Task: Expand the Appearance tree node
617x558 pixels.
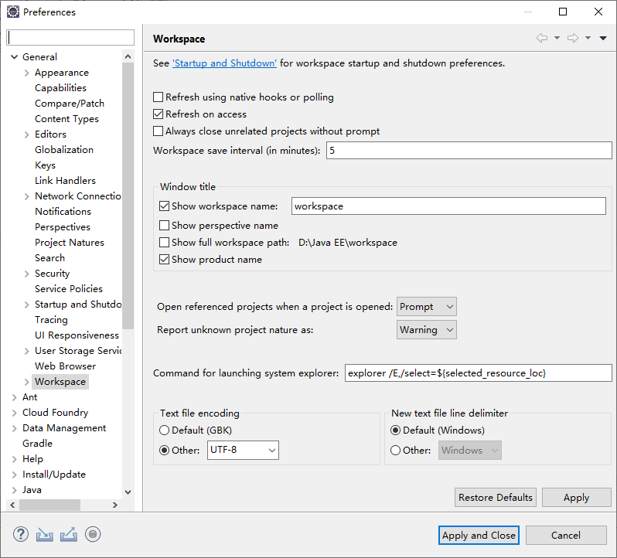Action: tap(27, 73)
